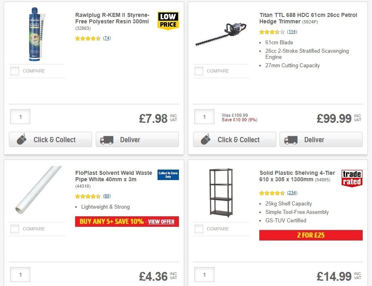Click the (234) reviews link for shelving
372x286 pixels.
pos(292,193)
